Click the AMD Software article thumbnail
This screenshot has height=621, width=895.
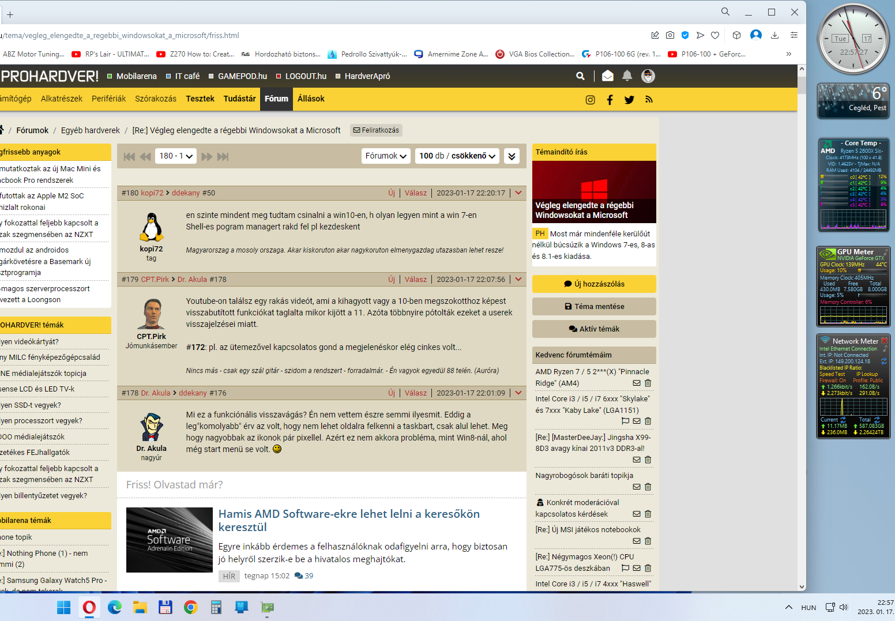pos(170,540)
